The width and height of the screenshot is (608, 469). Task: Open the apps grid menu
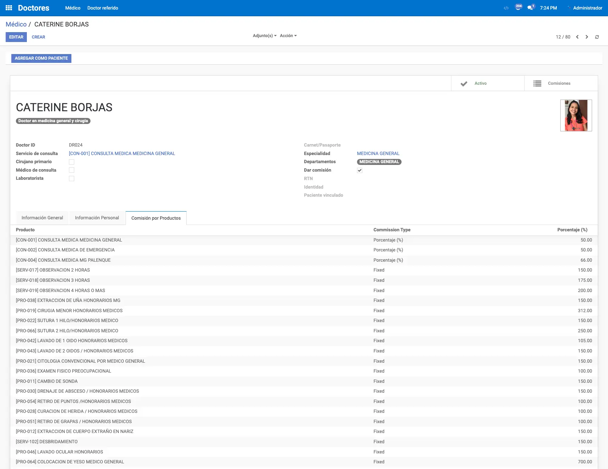(x=9, y=8)
